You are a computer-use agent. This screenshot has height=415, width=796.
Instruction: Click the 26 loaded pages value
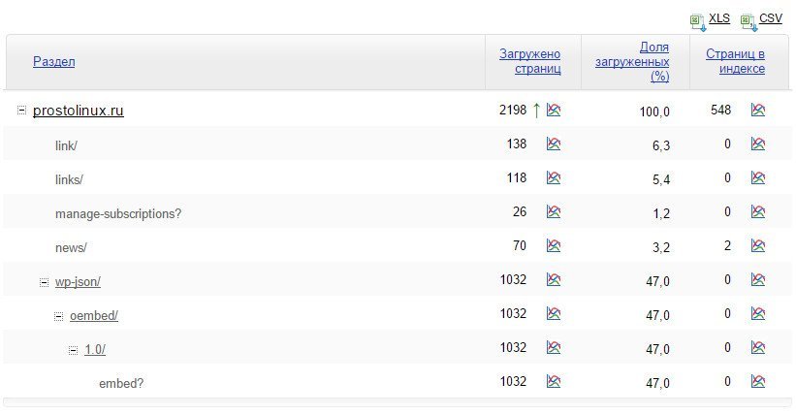click(520, 211)
